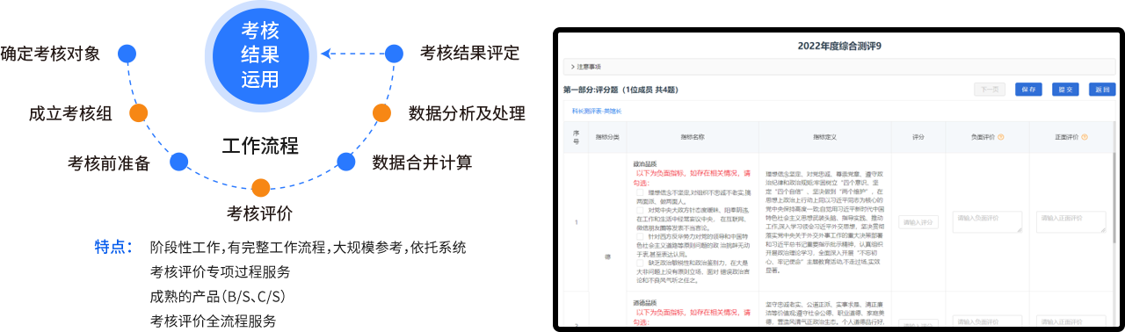Check the 对党中央大政方针 indicator checkbox
1125x332 pixels.
[x=639, y=210]
